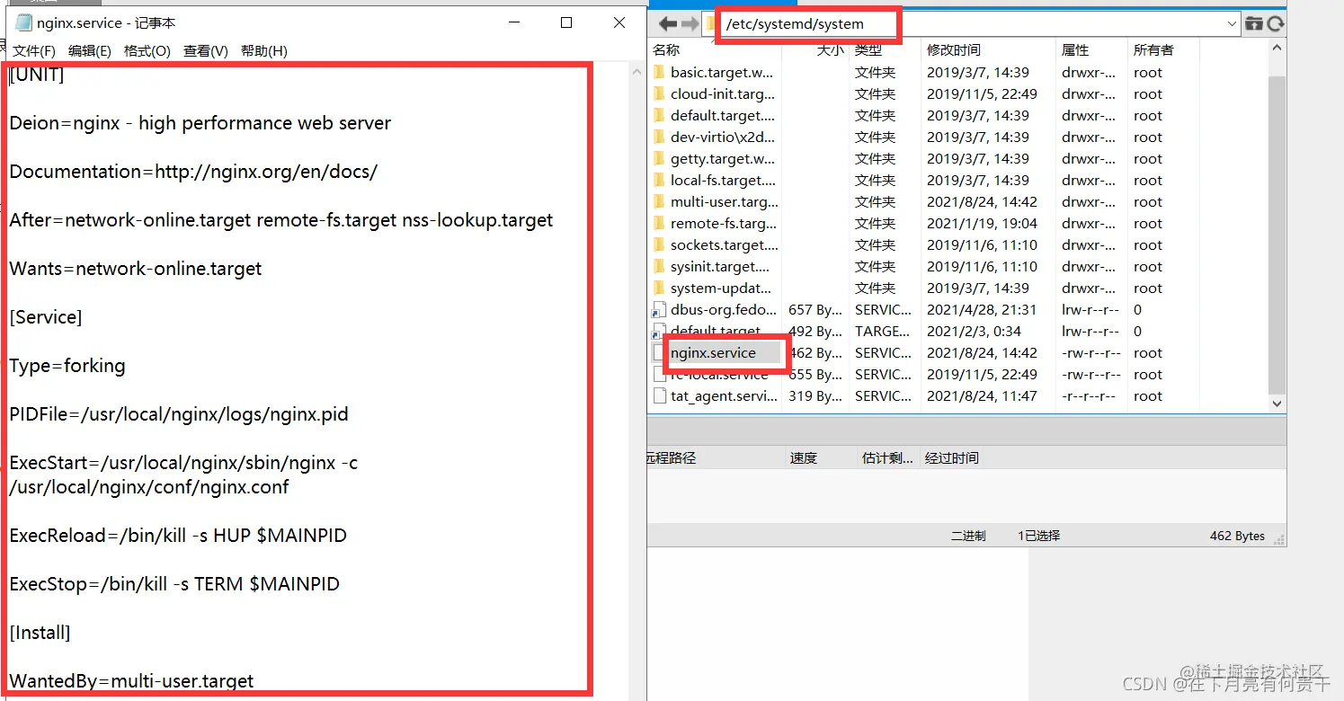Click the 657 By... size cell
The width and height of the screenshot is (1344, 701).
click(815, 310)
